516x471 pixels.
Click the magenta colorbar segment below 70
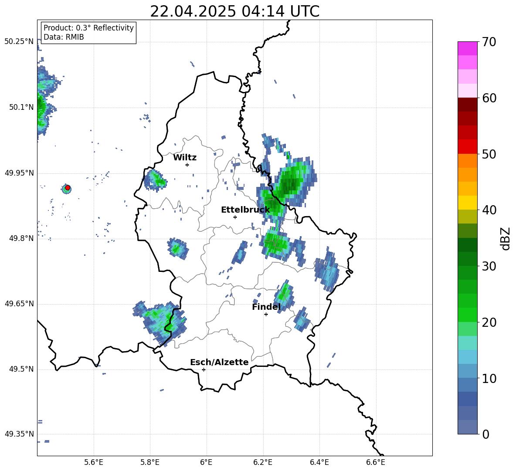coord(467,48)
